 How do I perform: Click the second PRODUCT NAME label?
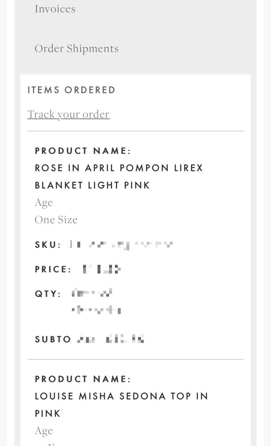[83, 379]
